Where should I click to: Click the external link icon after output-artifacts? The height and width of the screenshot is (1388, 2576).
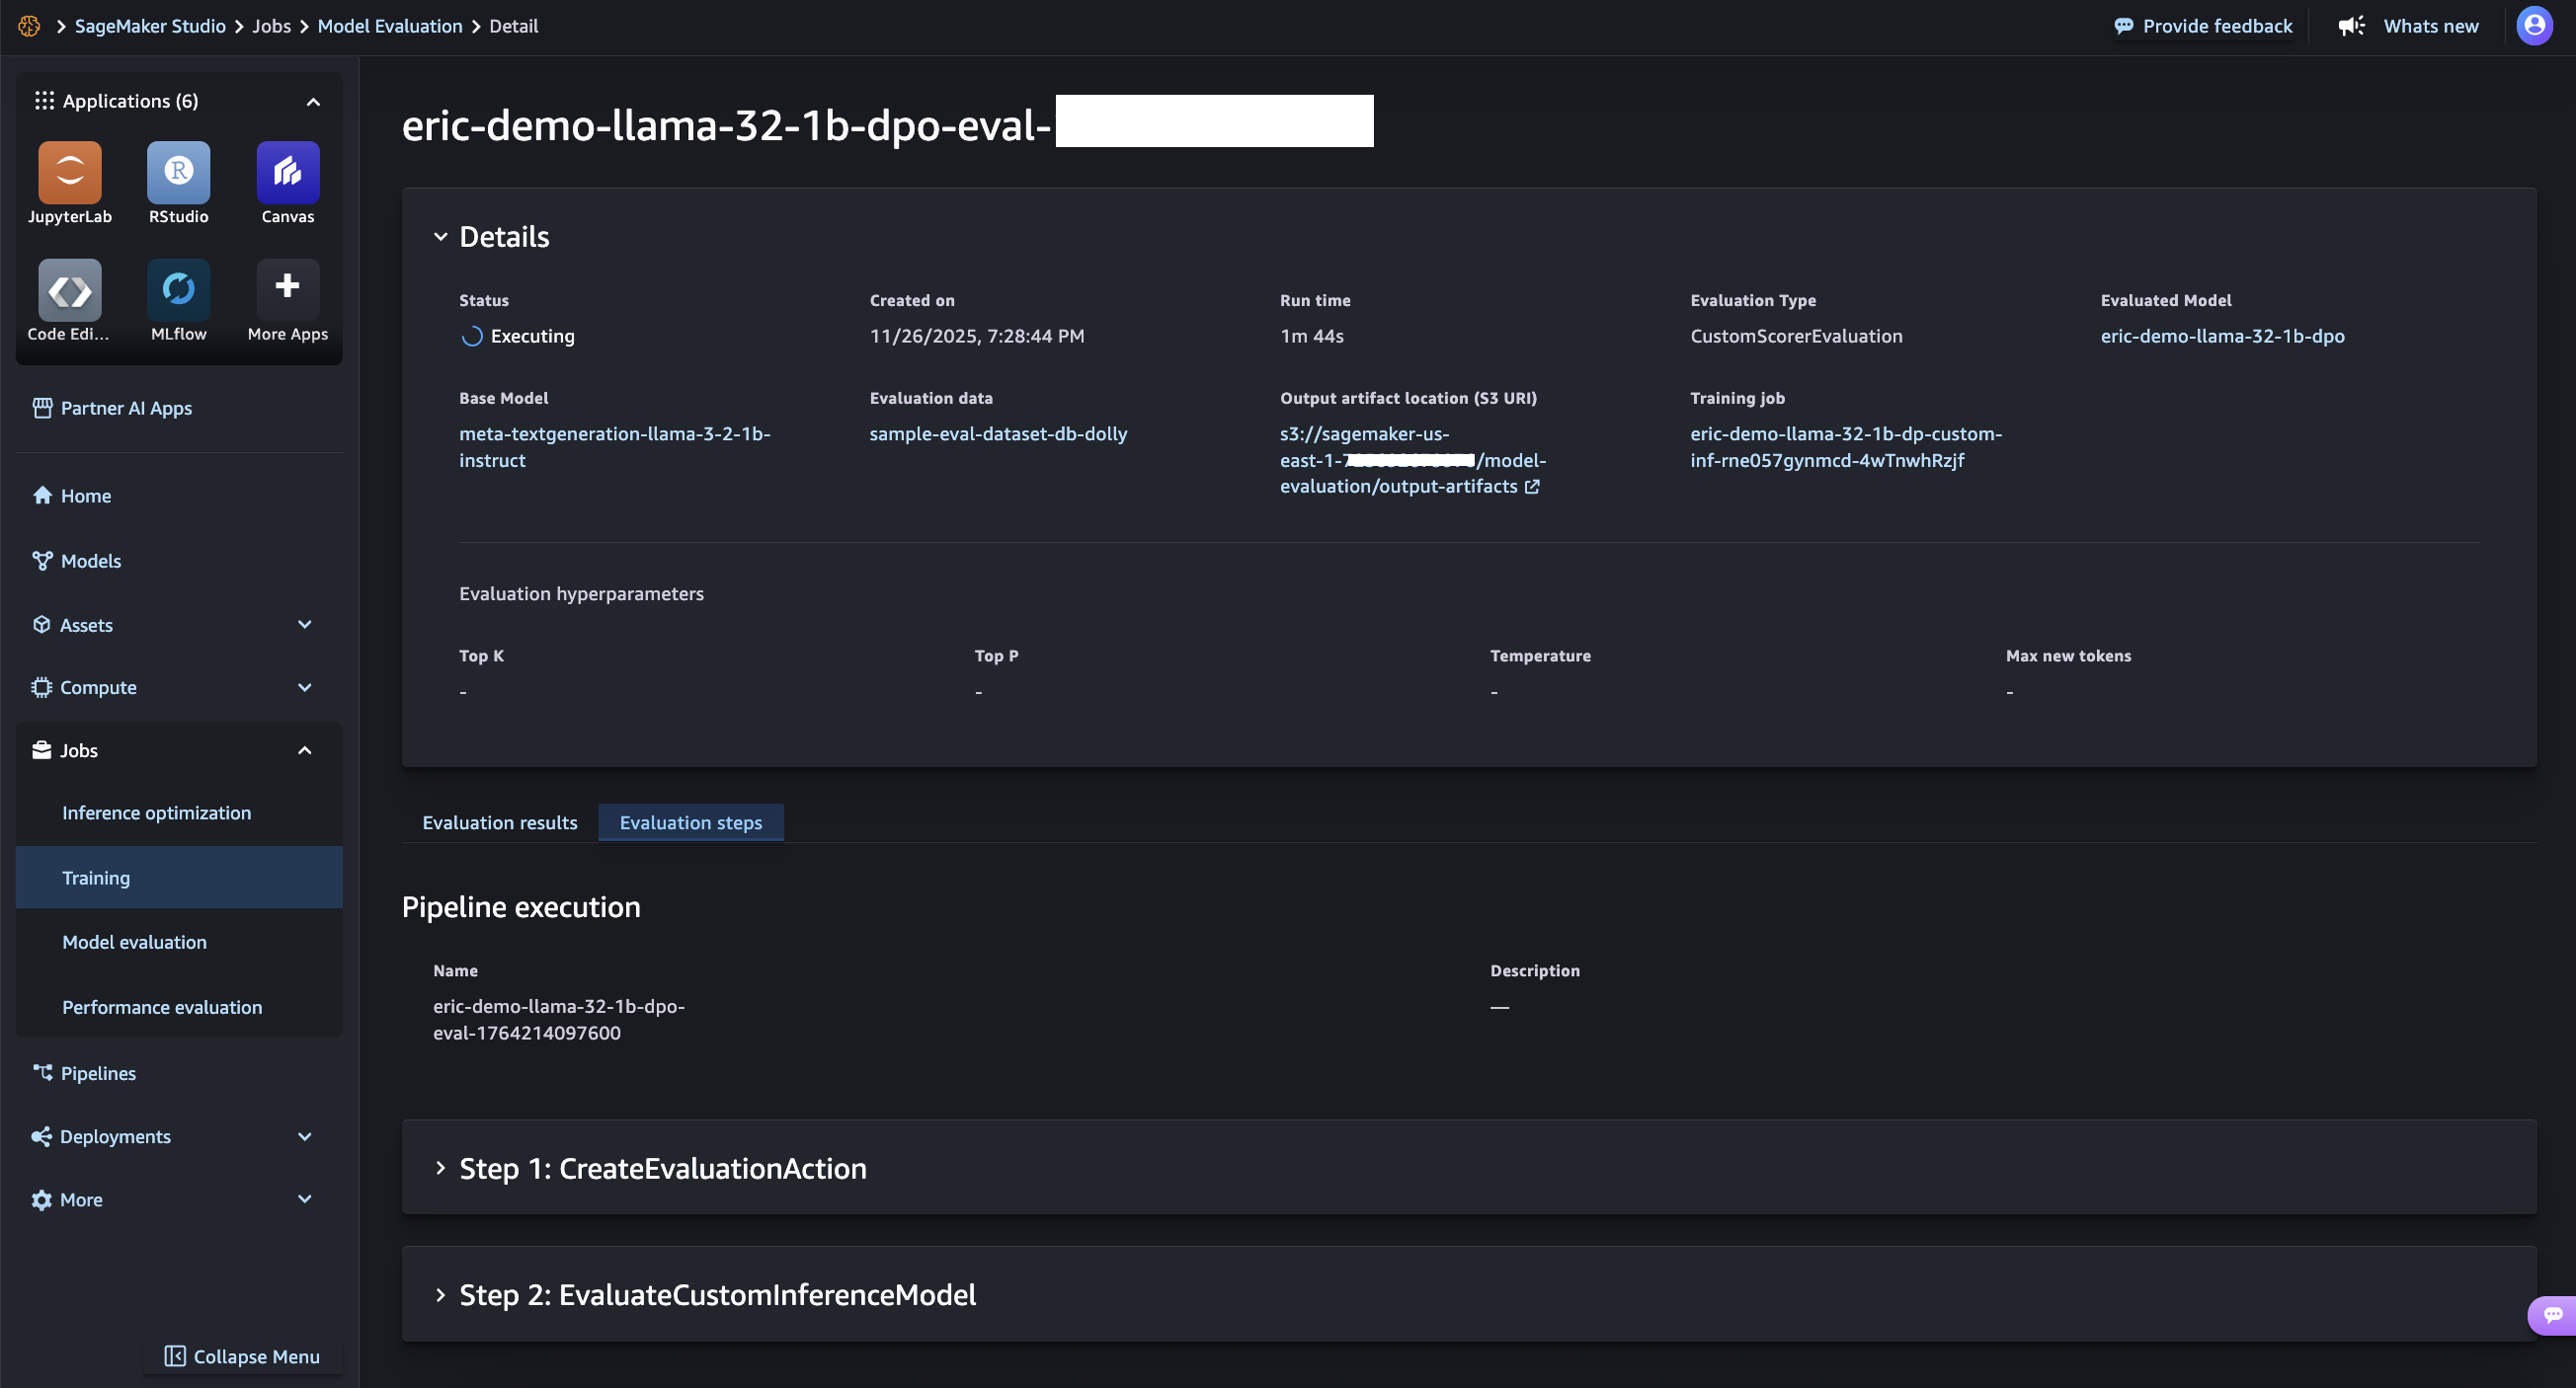coord(1532,487)
